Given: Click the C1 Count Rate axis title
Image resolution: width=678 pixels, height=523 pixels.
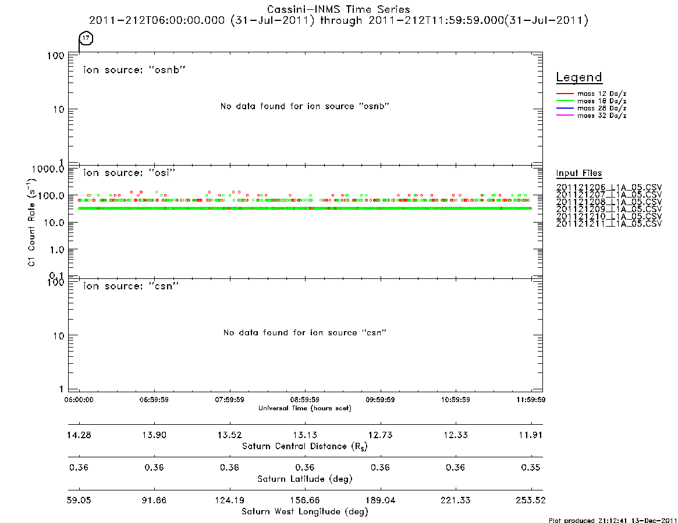Looking at the screenshot, I should [31, 223].
